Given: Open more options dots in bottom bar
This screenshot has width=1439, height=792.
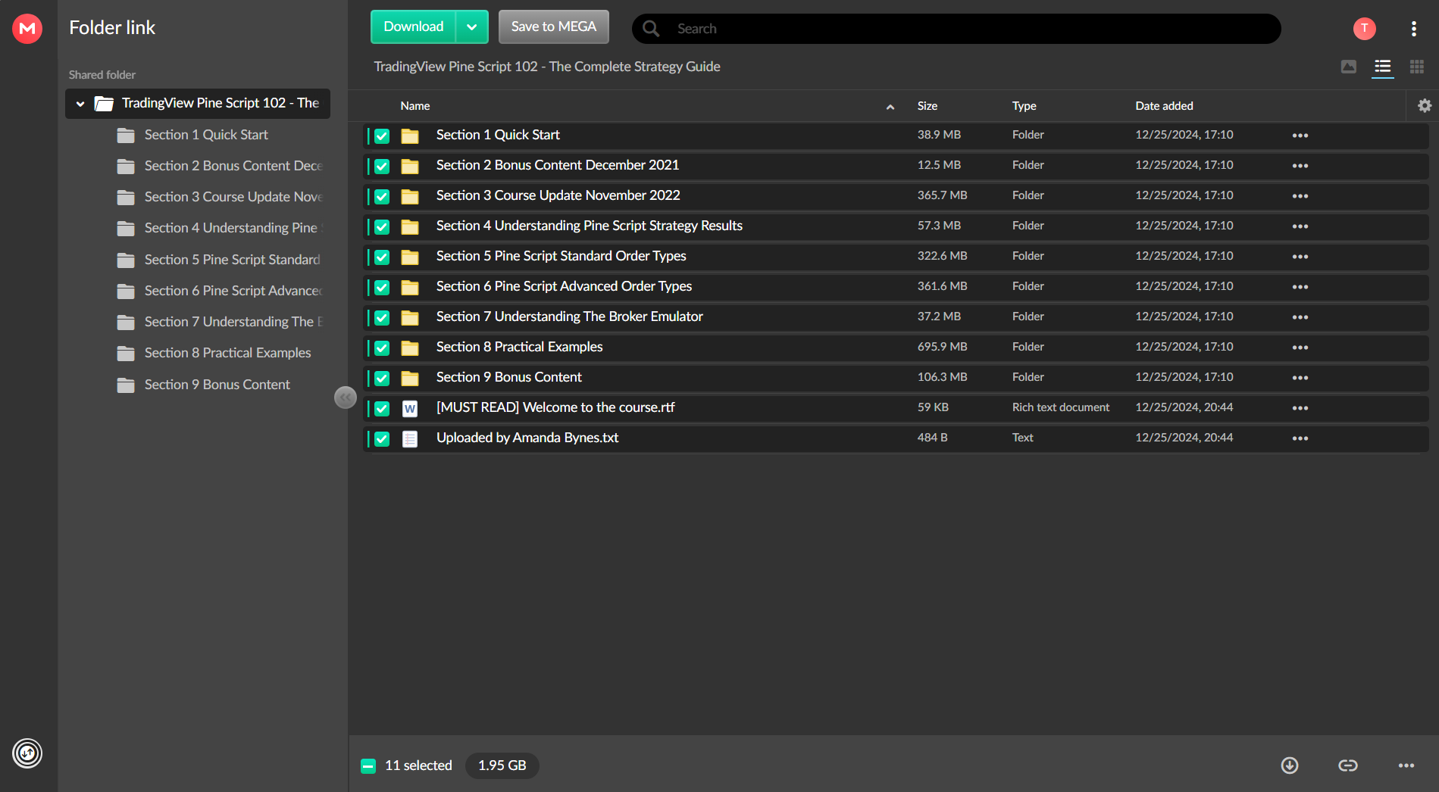Looking at the screenshot, I should click(x=1406, y=765).
